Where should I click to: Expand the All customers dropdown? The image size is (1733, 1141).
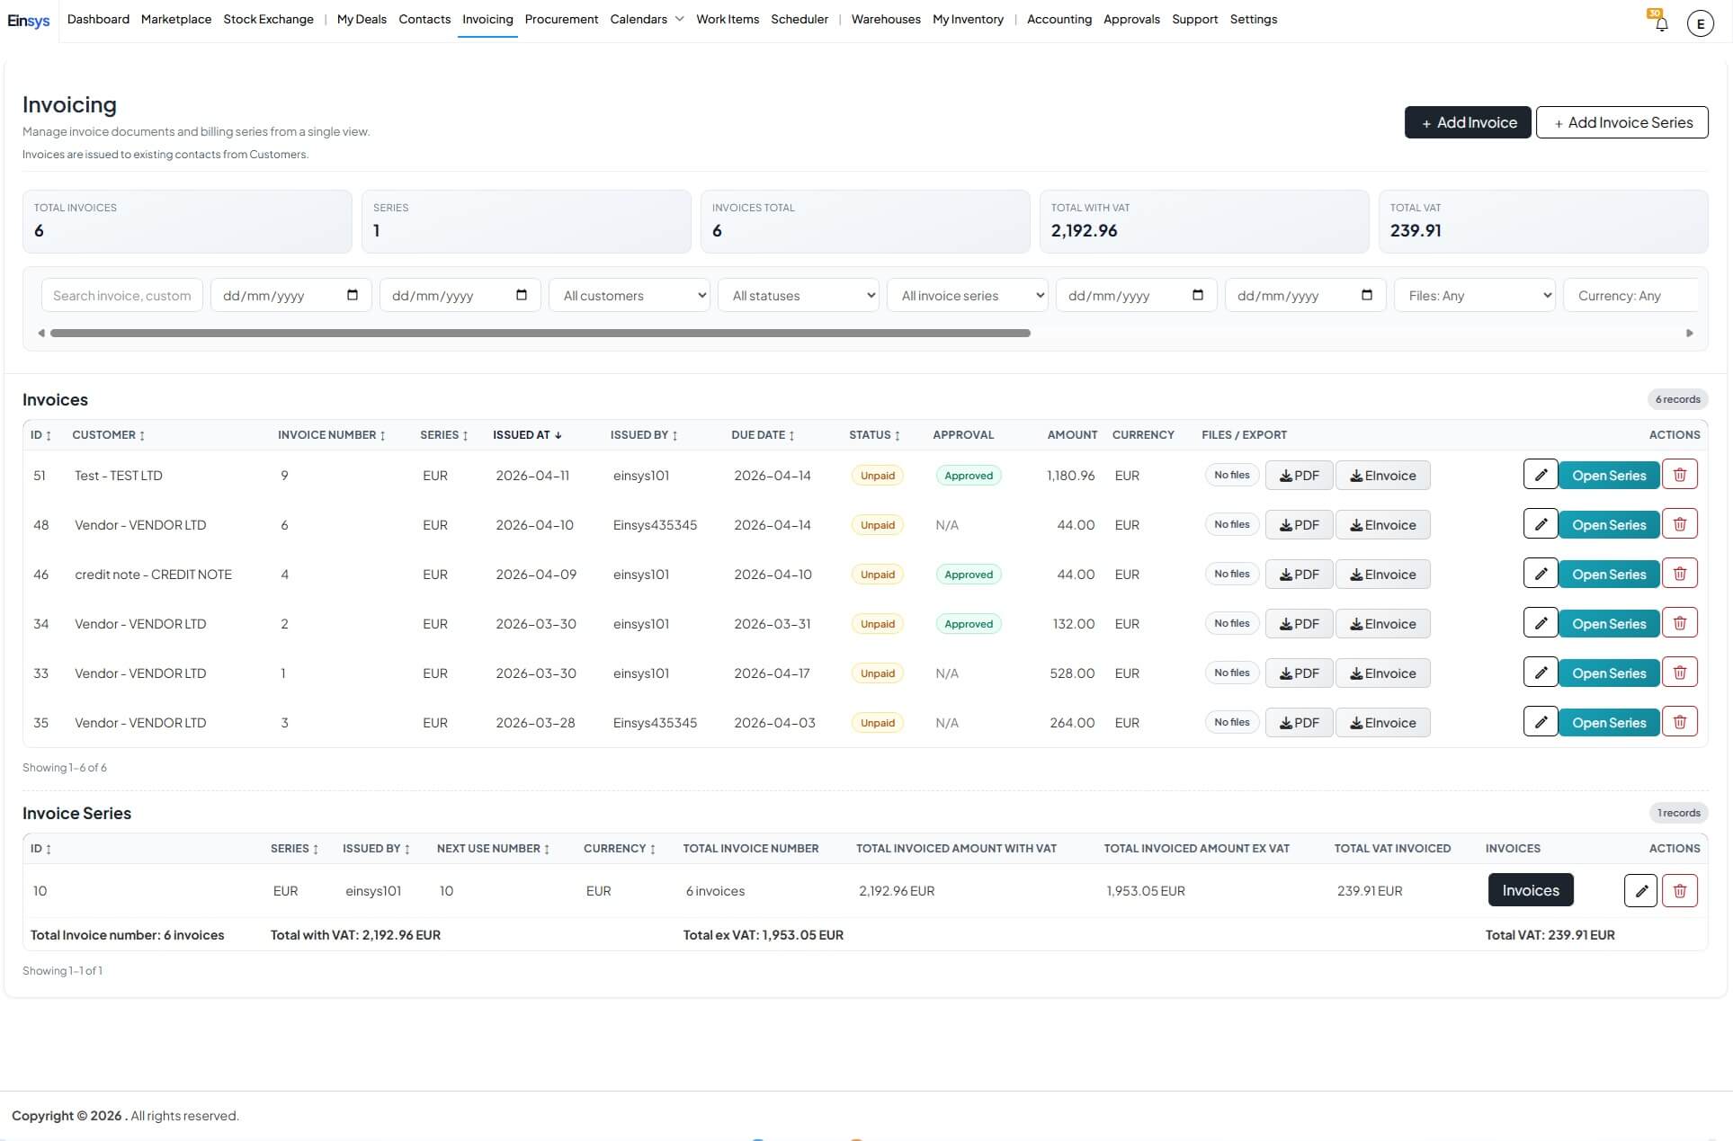(630, 296)
